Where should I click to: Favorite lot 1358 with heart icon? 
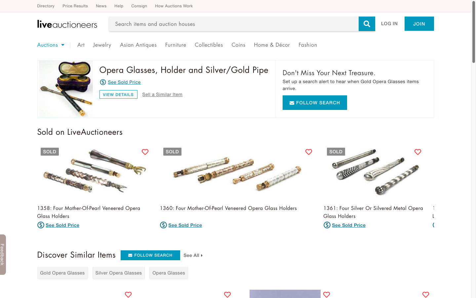click(145, 152)
